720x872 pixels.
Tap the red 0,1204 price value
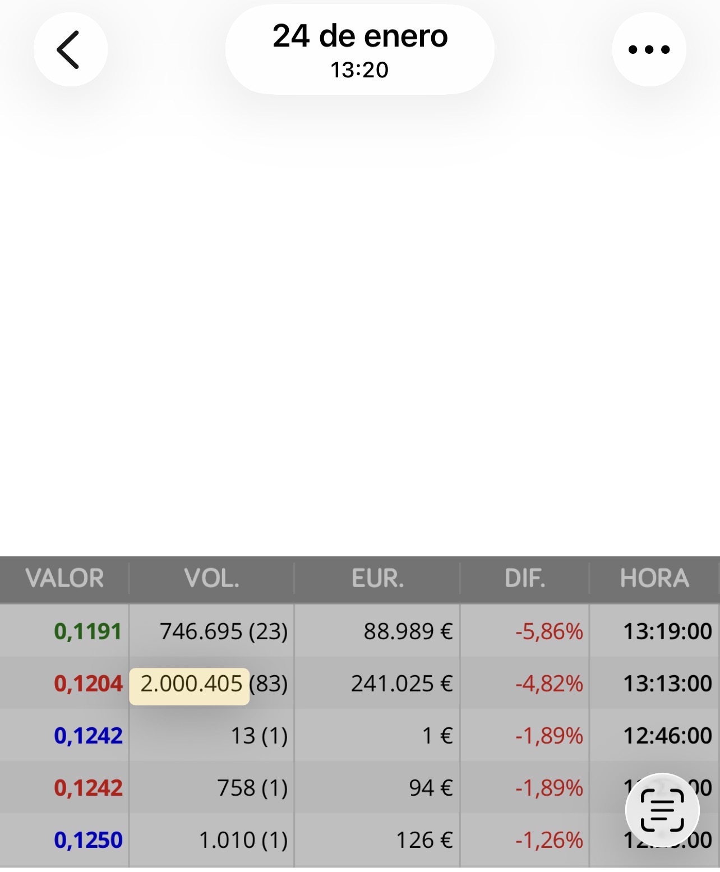[x=88, y=684]
